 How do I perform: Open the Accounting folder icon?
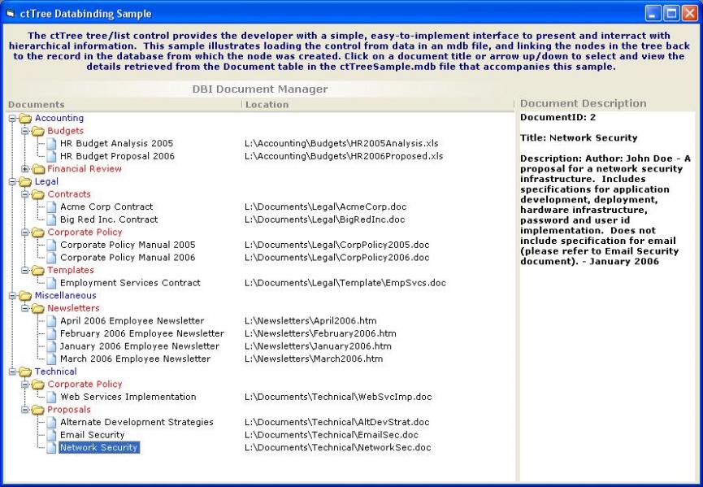24,118
